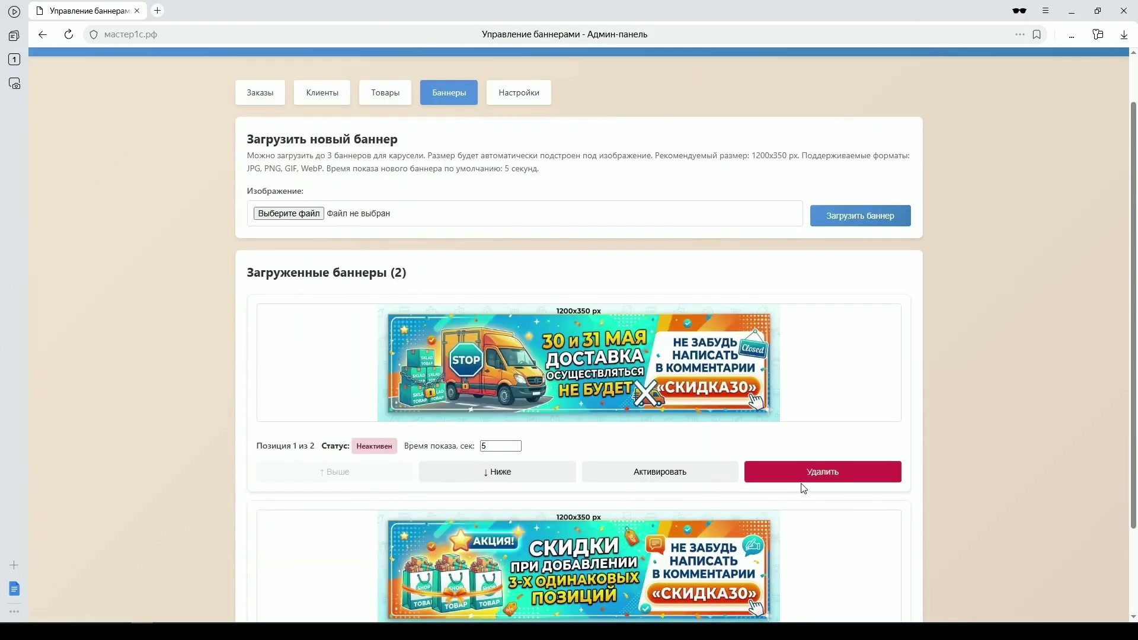
Task: Click the sidebar tab counter icon
Action: [14, 59]
